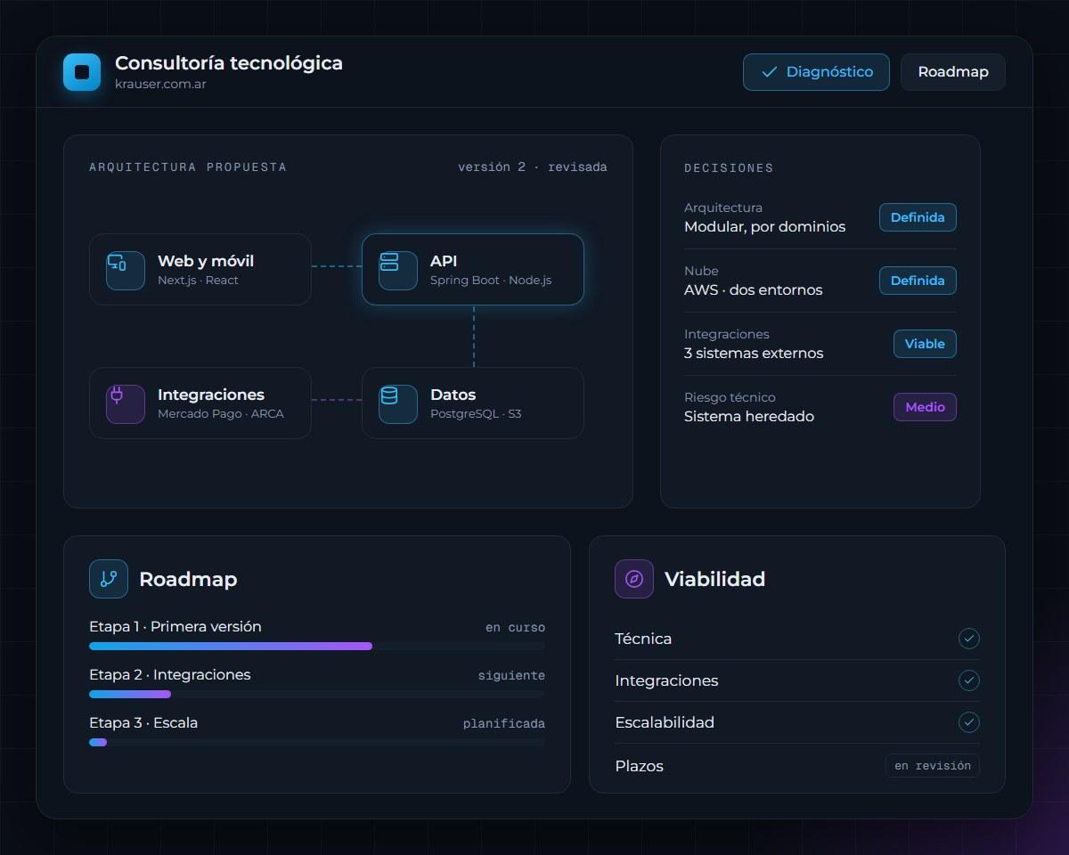Click the DECISIONES heading
This screenshot has width=1069, height=855.
(729, 167)
